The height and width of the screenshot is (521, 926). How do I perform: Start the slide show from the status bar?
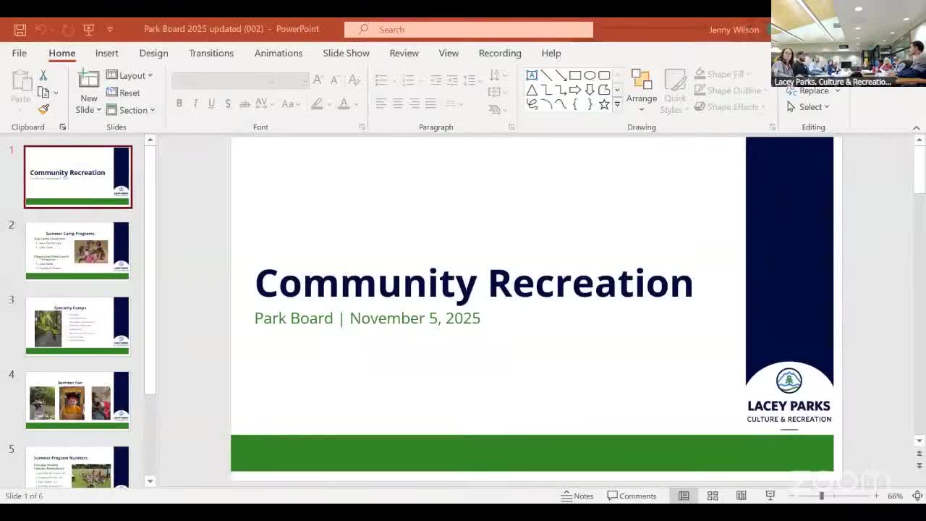click(x=770, y=496)
